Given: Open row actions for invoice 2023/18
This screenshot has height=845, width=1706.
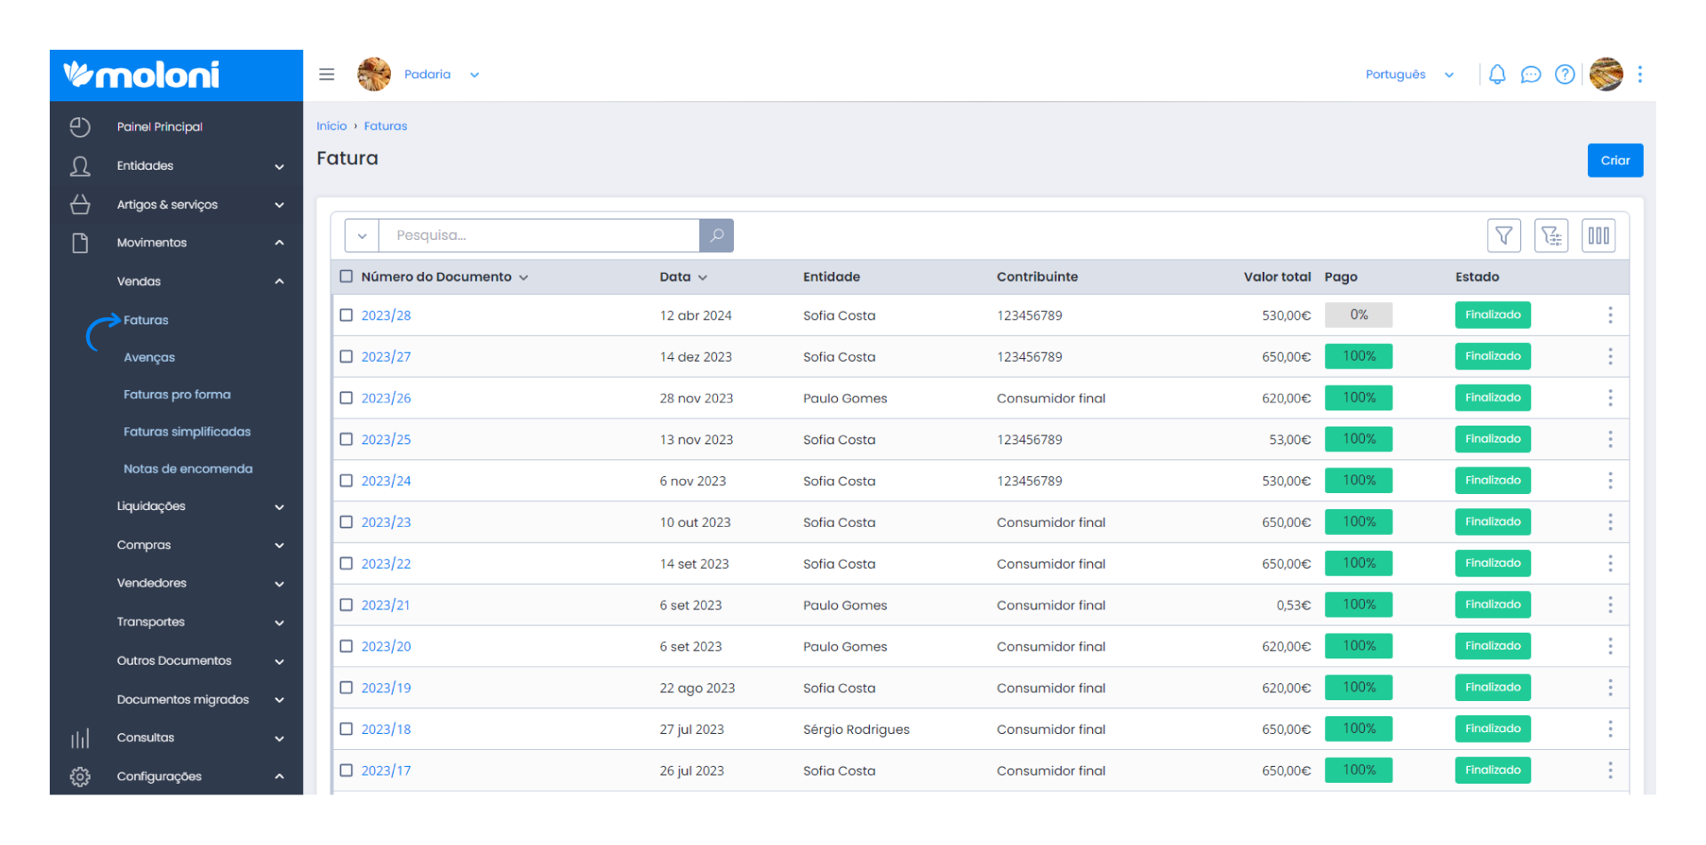Looking at the screenshot, I should 1610,729.
